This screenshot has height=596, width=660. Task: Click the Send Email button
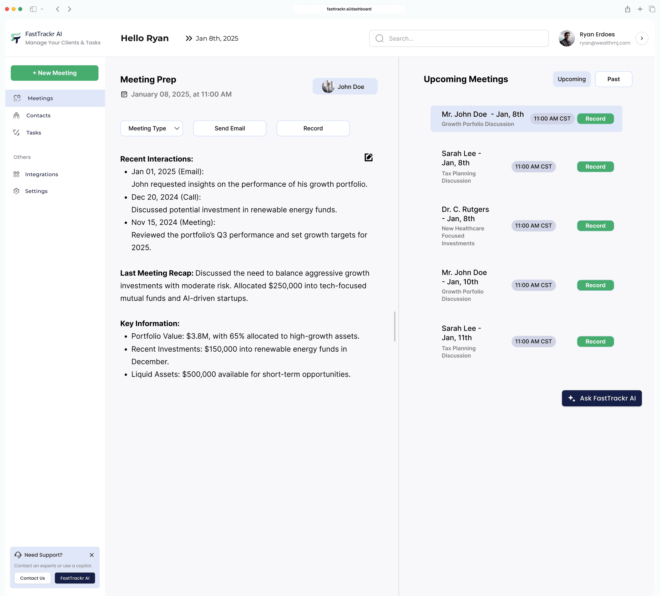point(229,128)
